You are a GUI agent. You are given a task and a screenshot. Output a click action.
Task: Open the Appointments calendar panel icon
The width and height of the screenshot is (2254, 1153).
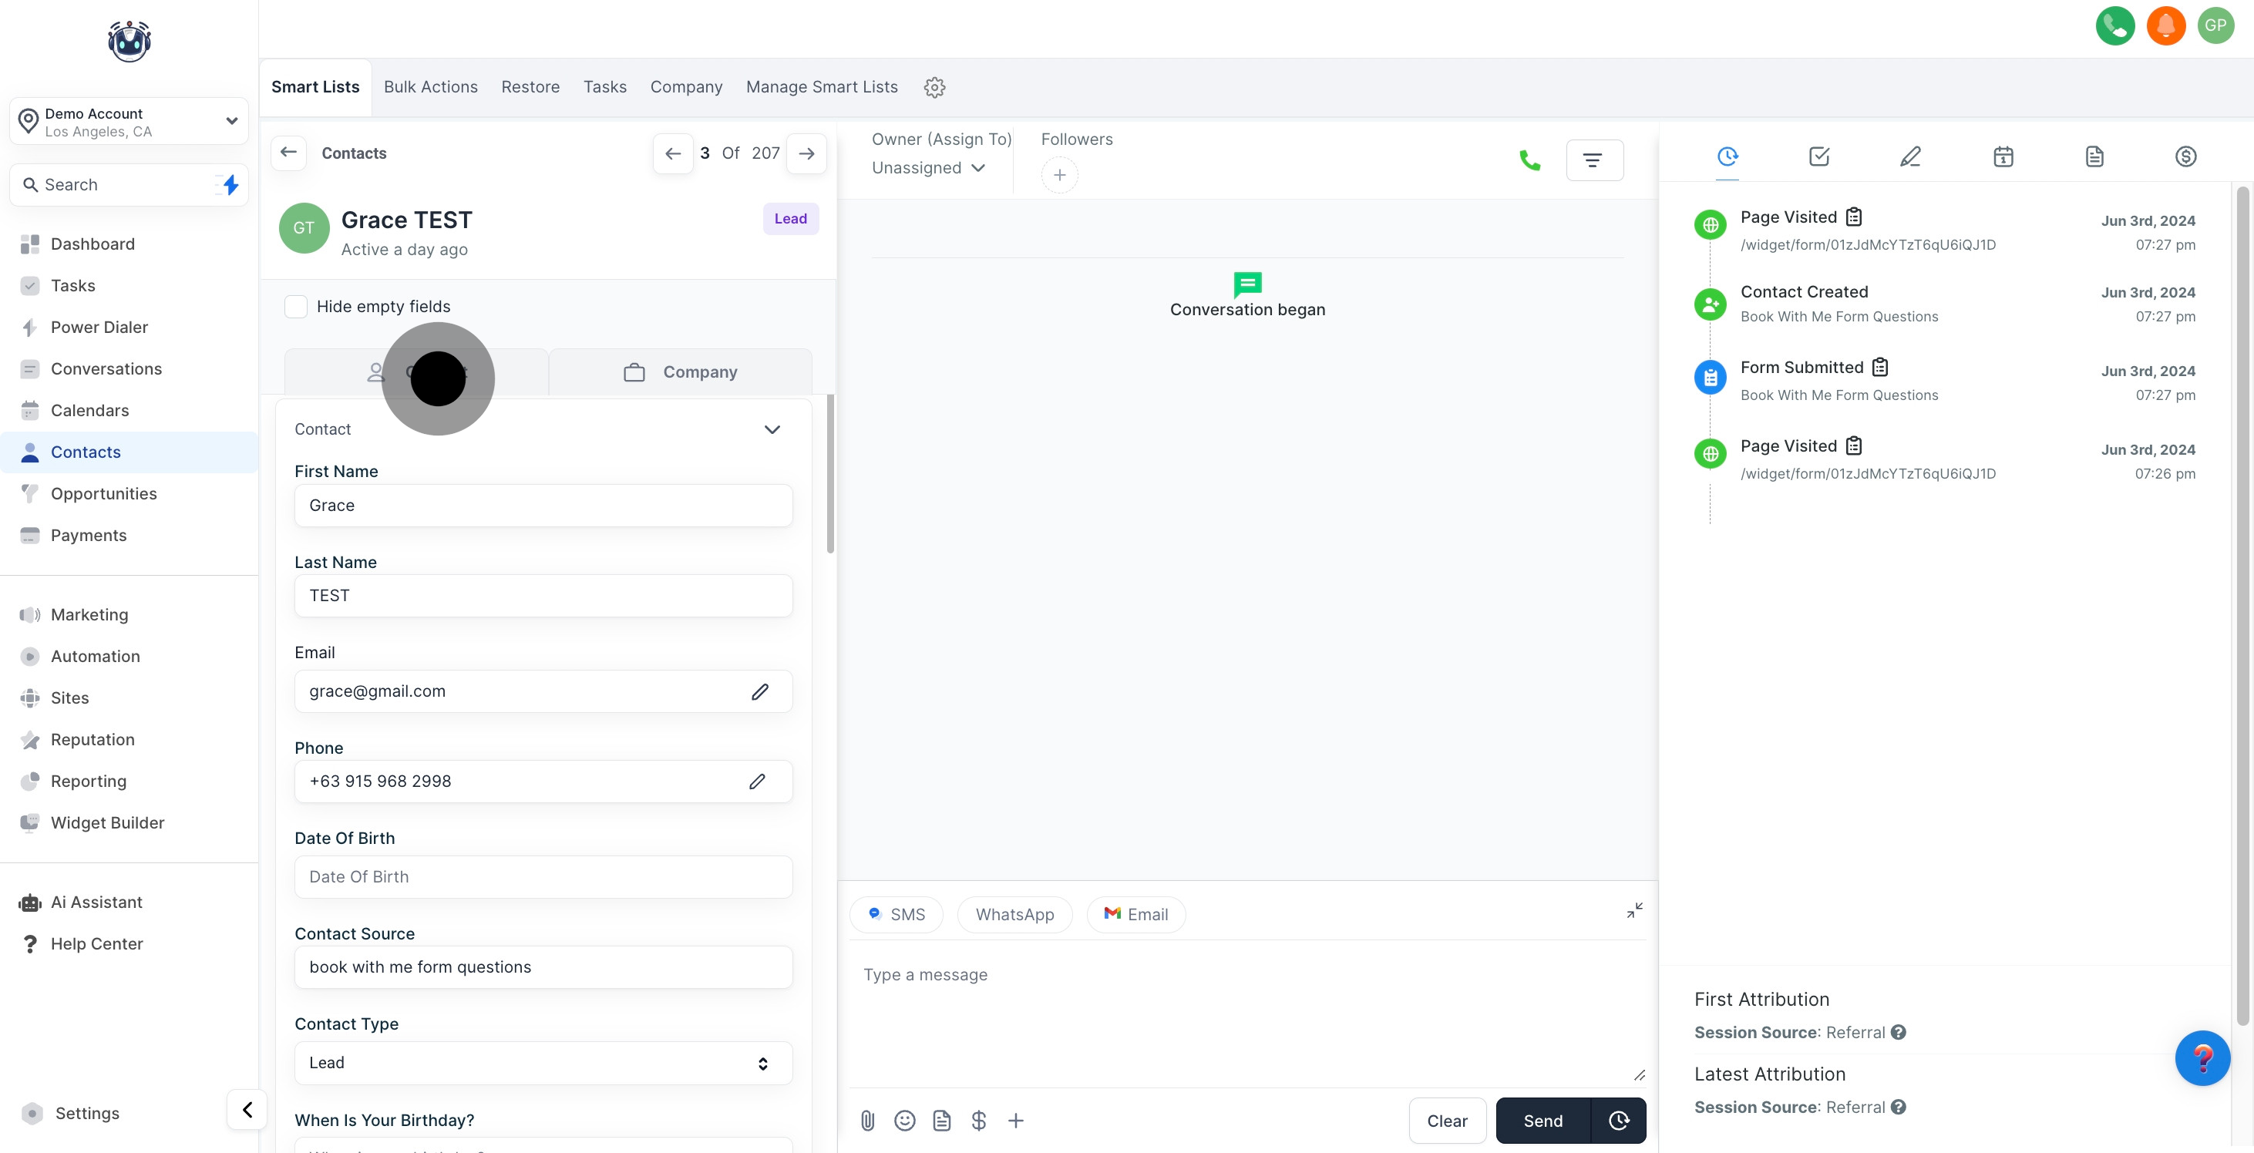pyautogui.click(x=2002, y=156)
